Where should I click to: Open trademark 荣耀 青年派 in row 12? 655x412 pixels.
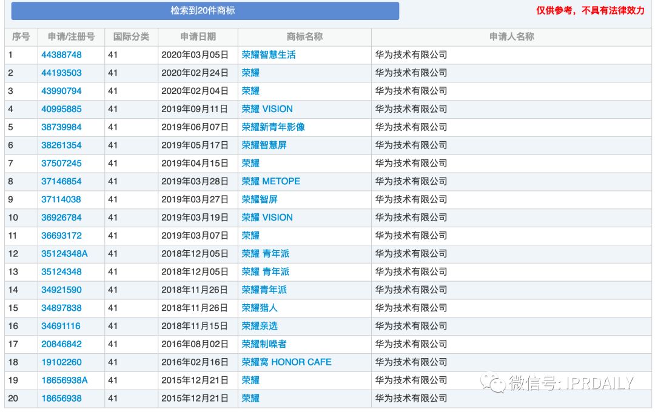[266, 254]
